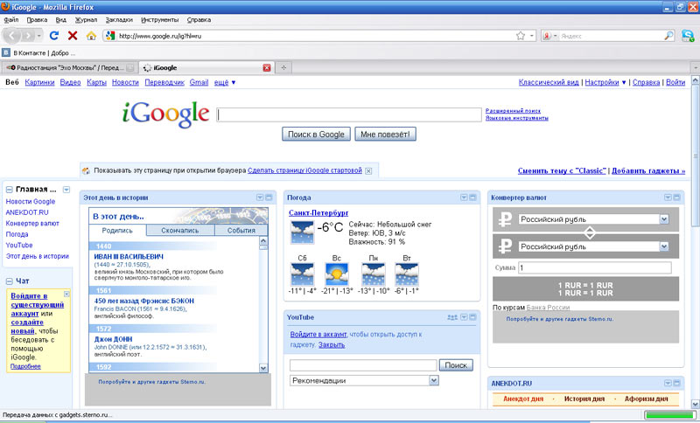Close the iGoogle tab
This screenshot has width=700, height=423.
click(x=267, y=68)
